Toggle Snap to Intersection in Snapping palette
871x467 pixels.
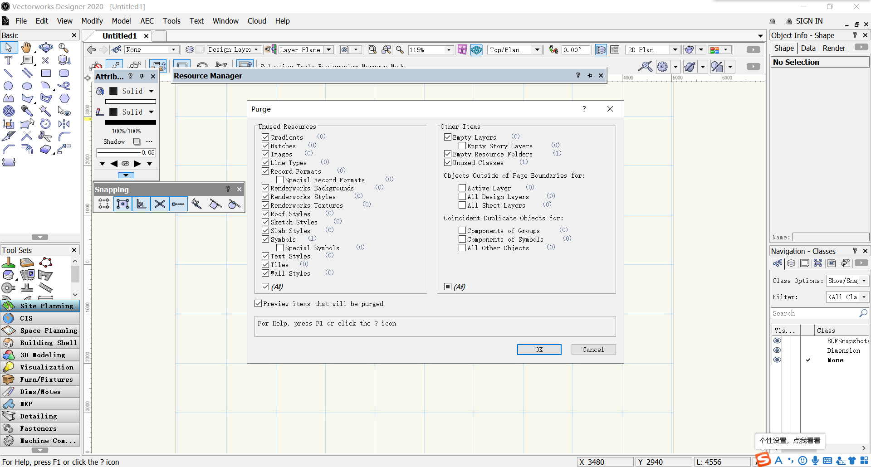160,204
